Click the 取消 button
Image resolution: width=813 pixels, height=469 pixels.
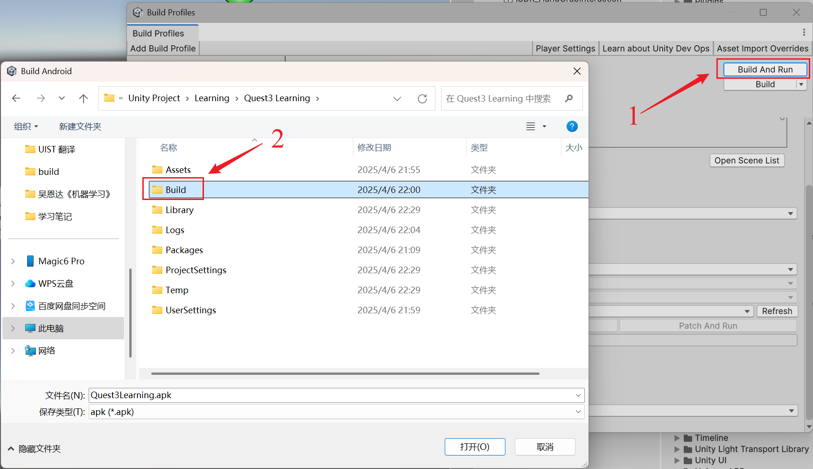pyautogui.click(x=545, y=447)
